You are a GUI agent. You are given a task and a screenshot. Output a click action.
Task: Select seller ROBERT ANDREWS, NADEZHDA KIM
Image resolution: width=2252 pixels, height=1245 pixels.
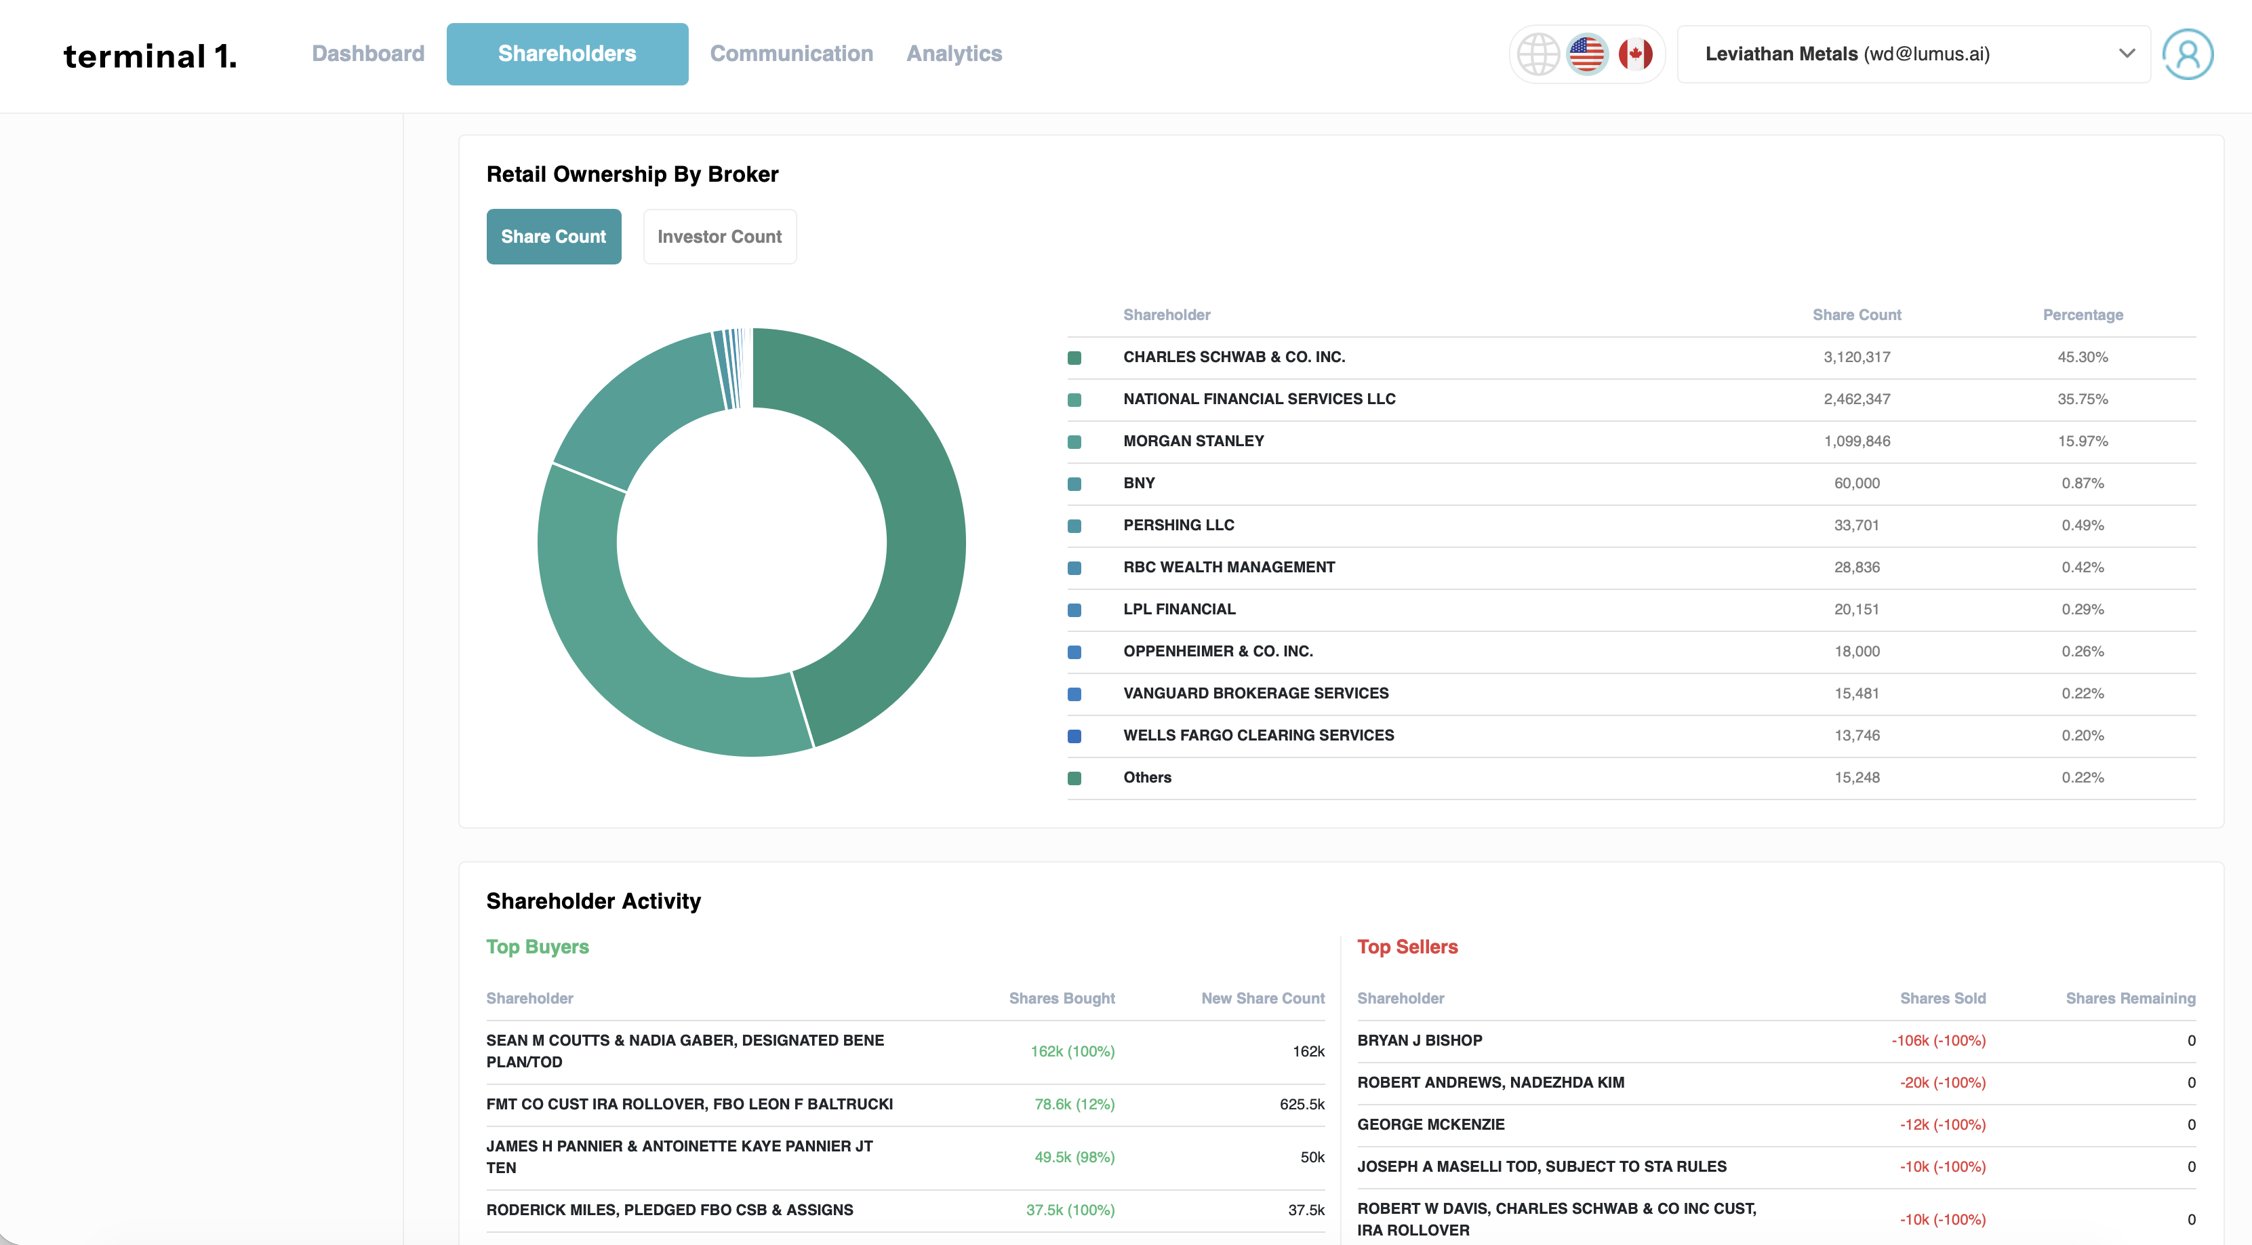tap(1491, 1082)
